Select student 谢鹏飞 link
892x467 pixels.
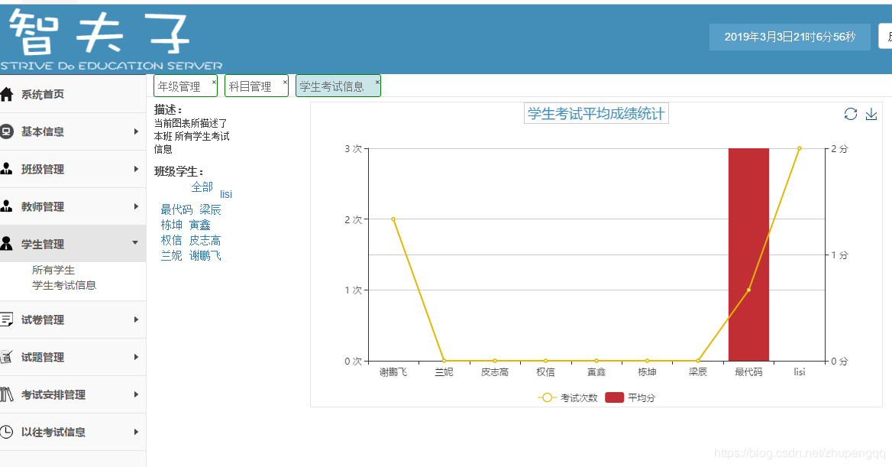(205, 255)
